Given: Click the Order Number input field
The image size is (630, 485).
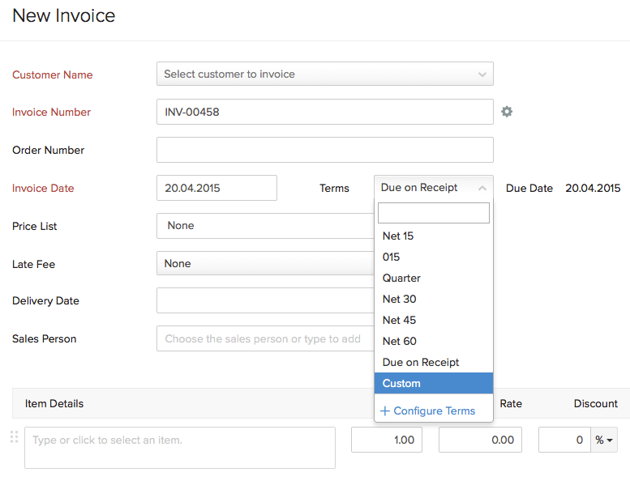Looking at the screenshot, I should click(324, 150).
